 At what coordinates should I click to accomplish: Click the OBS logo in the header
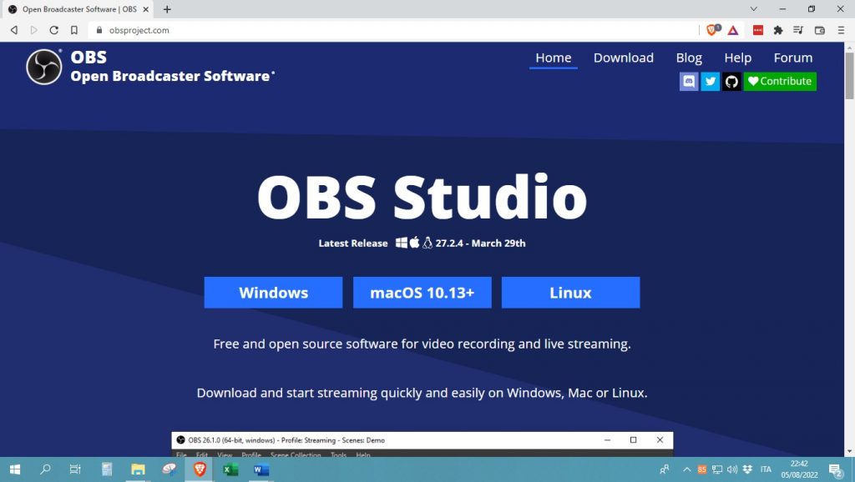(43, 66)
